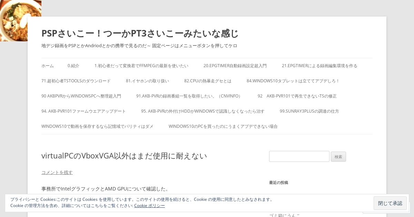
Task: Open 99.SUNRAY3PLUSの調達の仕方 page
Action: (309, 111)
